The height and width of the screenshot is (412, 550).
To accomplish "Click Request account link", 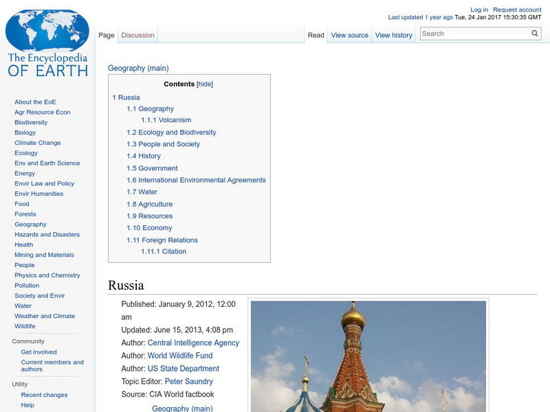I will (517, 10).
